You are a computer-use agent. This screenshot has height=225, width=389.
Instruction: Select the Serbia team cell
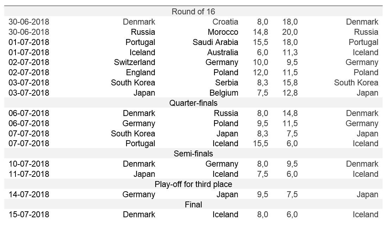click(x=227, y=83)
